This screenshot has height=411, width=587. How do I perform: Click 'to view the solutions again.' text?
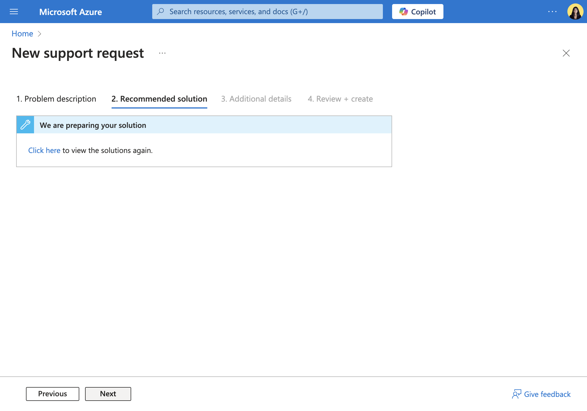(108, 150)
